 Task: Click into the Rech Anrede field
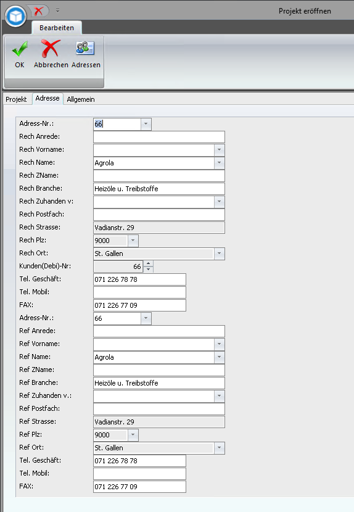tap(159, 137)
